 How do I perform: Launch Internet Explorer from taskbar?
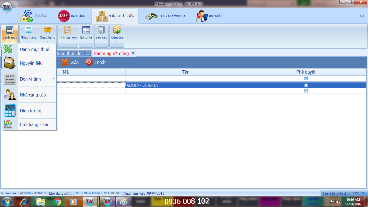tap(24, 201)
